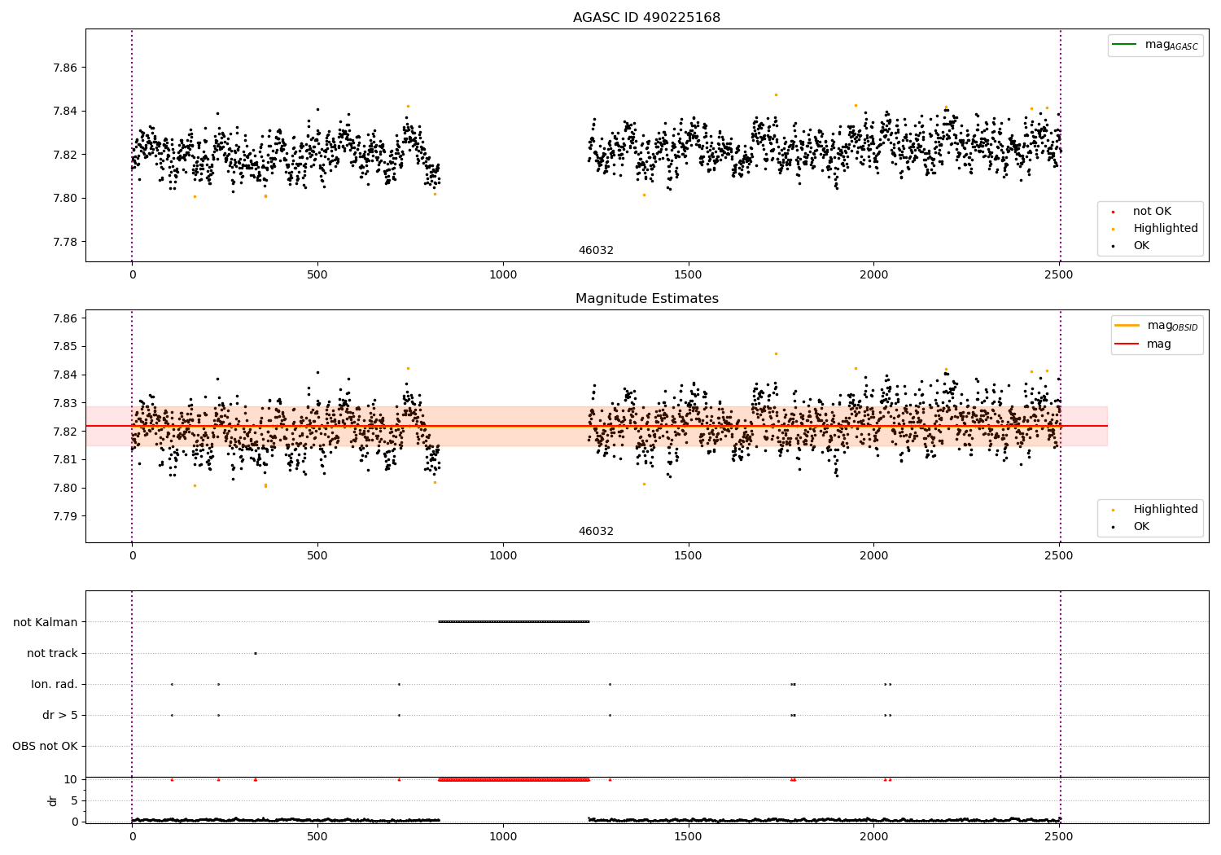Viewport: 1221px width, 855px height.
Task: Click the 500 x-tick under the bottom panel
Action: [x=317, y=836]
